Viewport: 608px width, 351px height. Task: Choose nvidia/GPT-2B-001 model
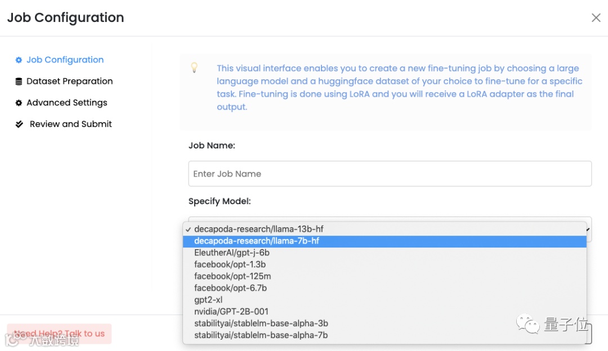coord(231,312)
